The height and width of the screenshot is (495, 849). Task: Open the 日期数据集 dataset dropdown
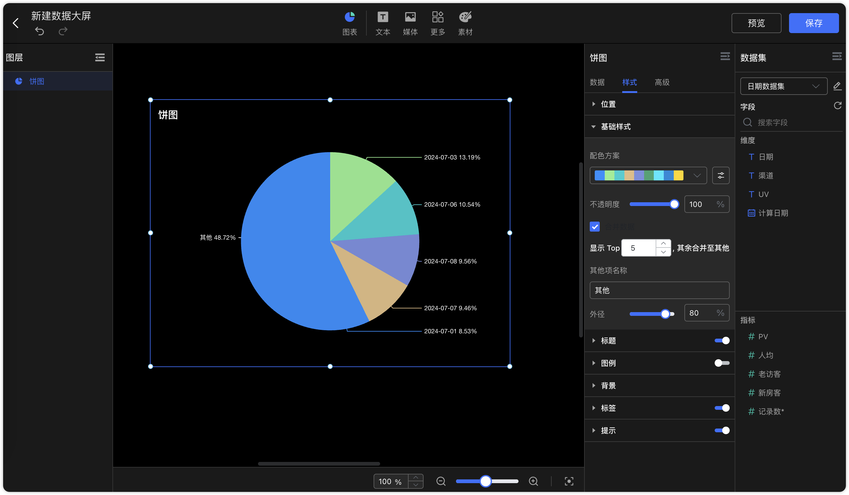coord(783,86)
